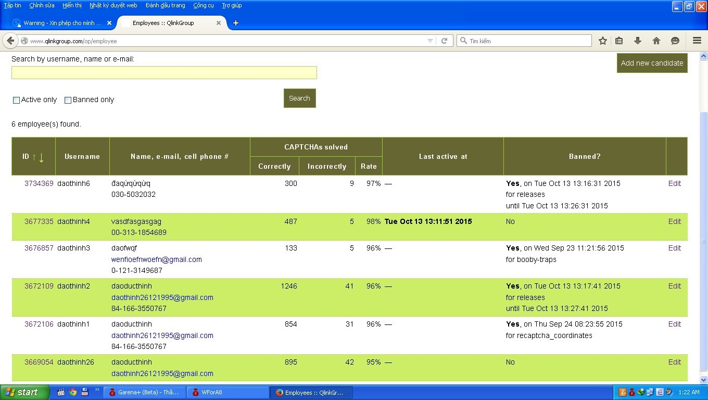The width and height of the screenshot is (708, 400).
Task: Reload the page with the refresh icon
Action: coord(444,41)
